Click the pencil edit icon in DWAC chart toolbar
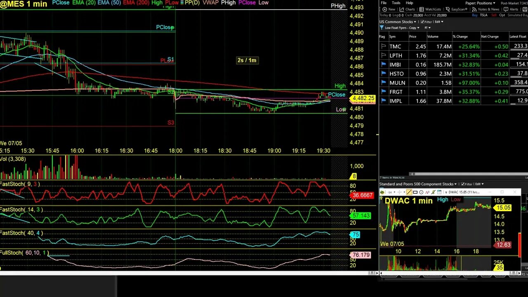This screenshot has height=297, width=528. click(x=433, y=192)
